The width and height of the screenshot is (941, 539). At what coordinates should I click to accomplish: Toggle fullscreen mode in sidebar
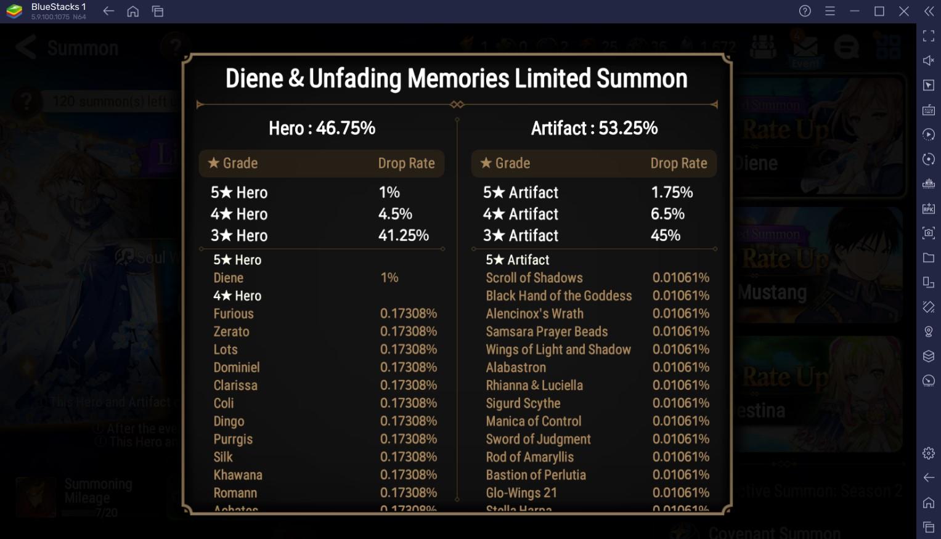point(929,36)
